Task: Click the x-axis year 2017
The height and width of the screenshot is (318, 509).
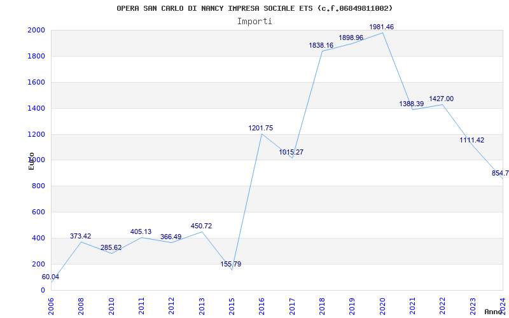Action: (x=292, y=307)
